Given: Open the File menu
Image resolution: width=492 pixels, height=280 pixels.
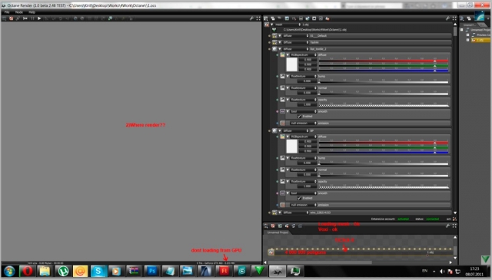Looking at the screenshot, I should (x=7, y=12).
